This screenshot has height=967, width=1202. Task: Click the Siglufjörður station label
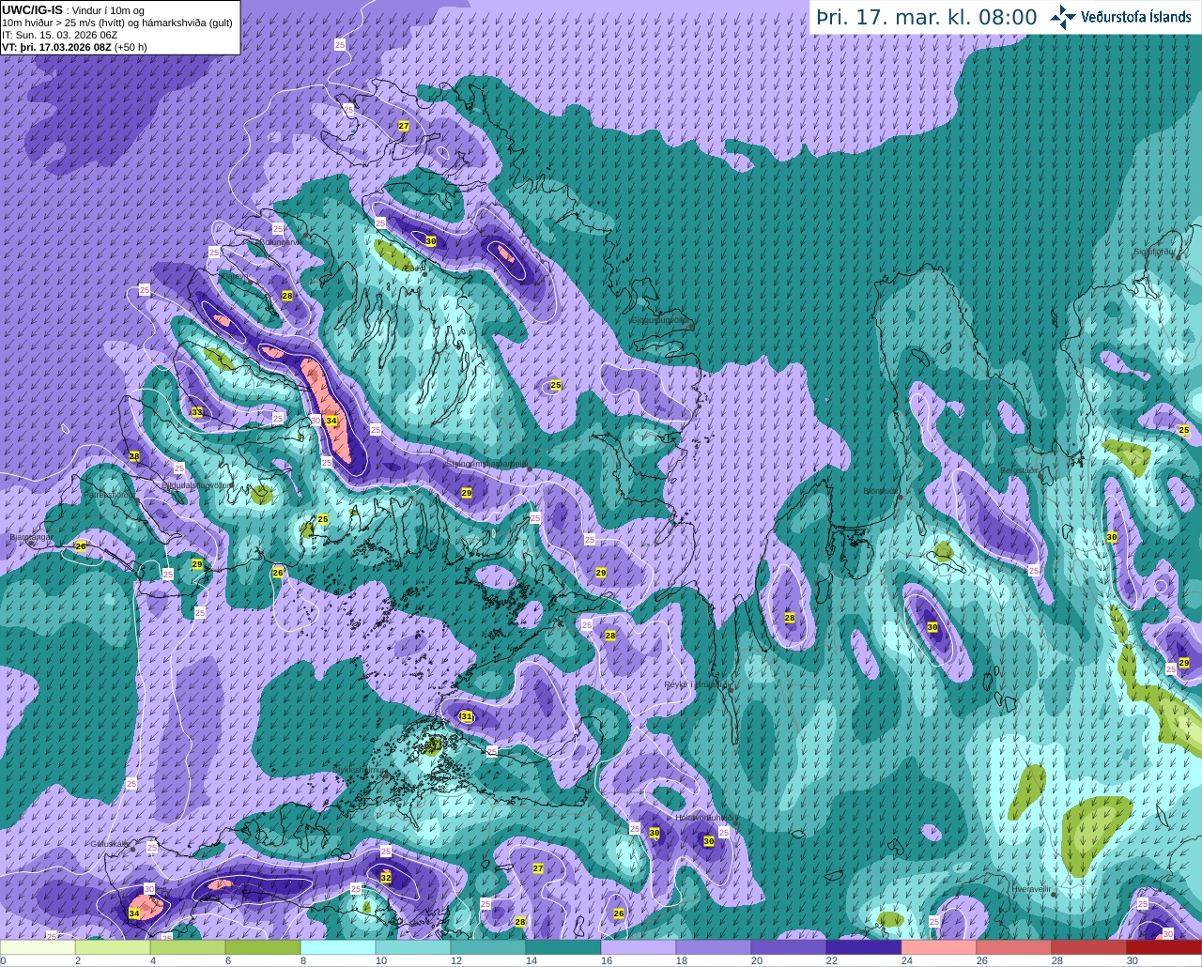(1155, 252)
